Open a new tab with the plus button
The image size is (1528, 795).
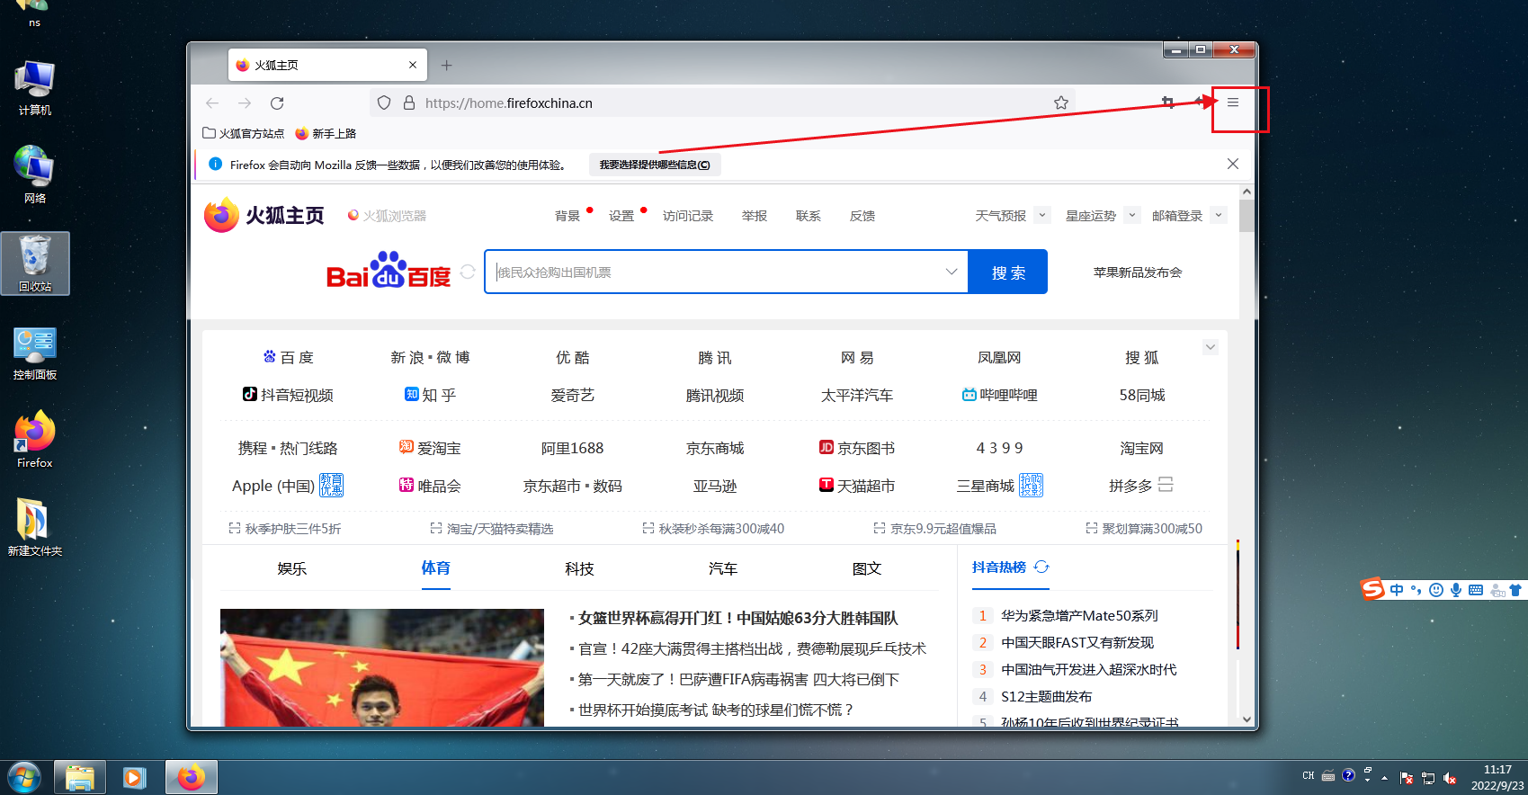[446, 65]
